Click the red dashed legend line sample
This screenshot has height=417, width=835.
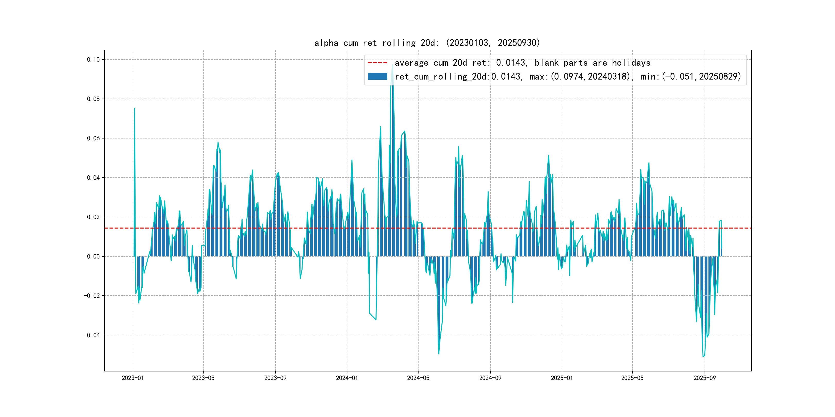377,63
